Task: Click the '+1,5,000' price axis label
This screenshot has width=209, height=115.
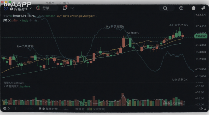Action: [201, 45]
